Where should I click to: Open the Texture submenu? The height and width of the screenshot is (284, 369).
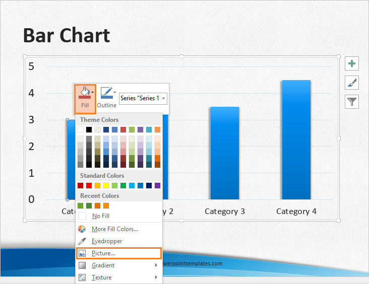pyautogui.click(x=119, y=277)
